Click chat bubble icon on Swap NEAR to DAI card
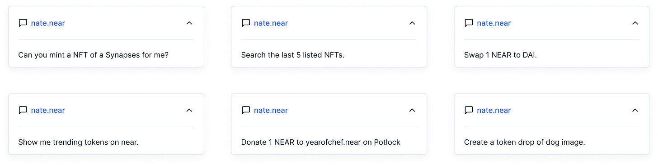The width and height of the screenshot is (658, 165). [x=469, y=23]
